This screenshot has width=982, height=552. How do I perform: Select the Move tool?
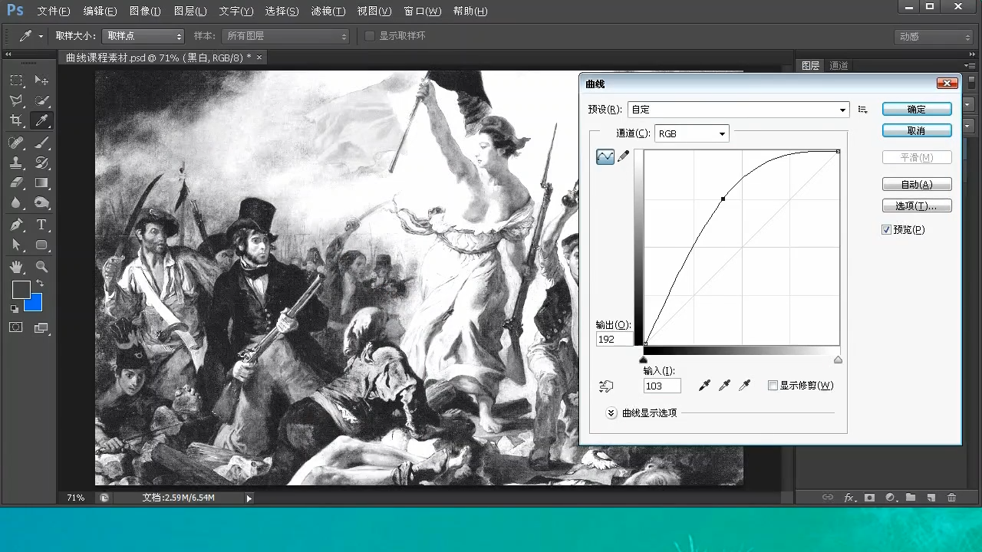pos(41,80)
